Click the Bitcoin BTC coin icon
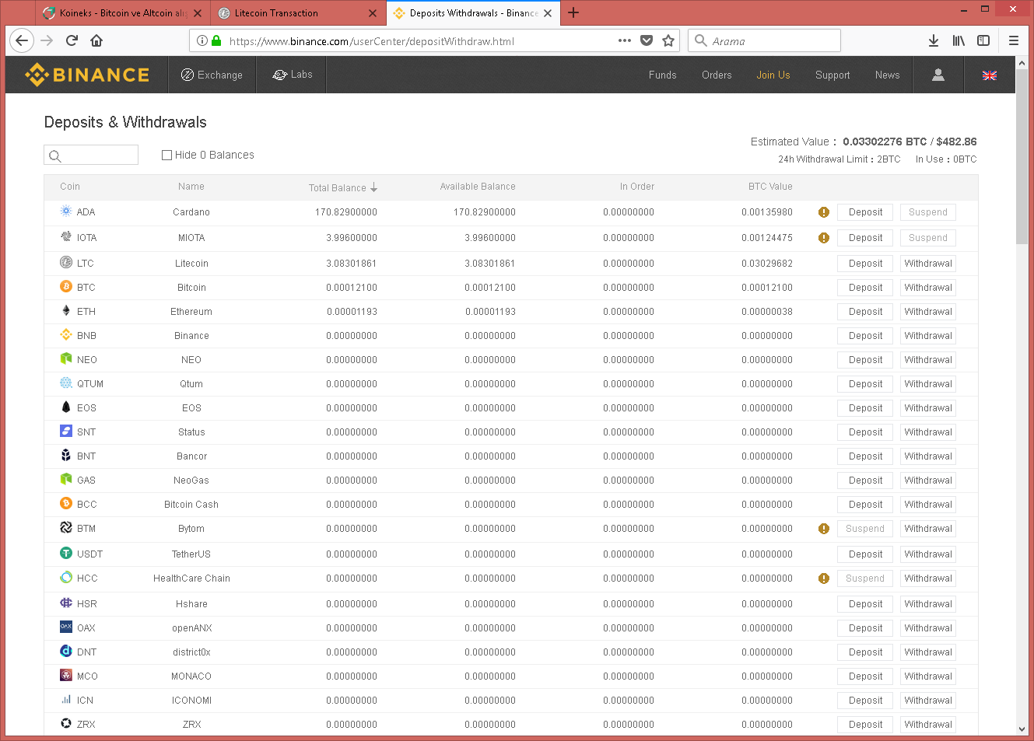The height and width of the screenshot is (741, 1034). coord(66,287)
